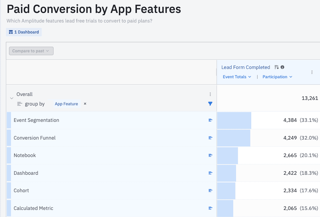The height and width of the screenshot is (217, 320).
Task: Click the bar chart icon next to Calculated Metric
Action: click(x=210, y=208)
